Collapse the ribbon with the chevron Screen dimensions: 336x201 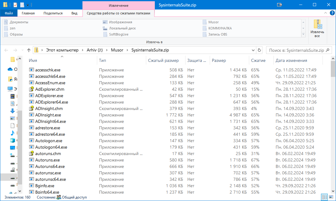point(326,13)
